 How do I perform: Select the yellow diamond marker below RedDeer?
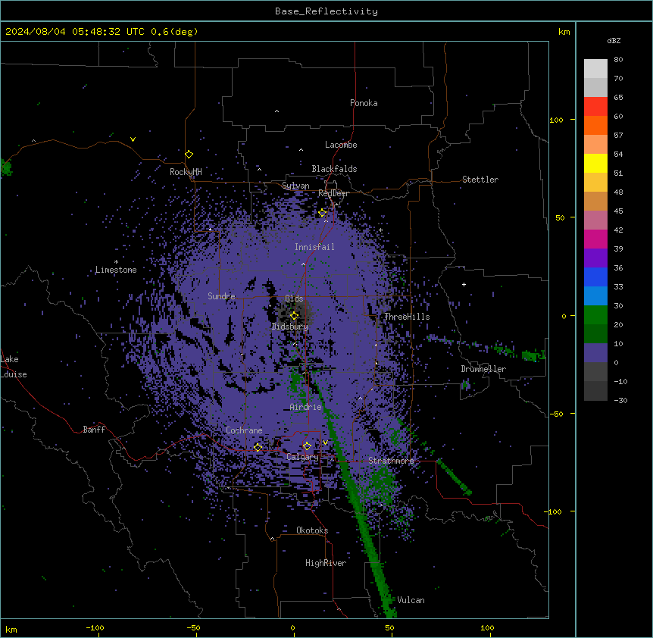click(x=323, y=213)
